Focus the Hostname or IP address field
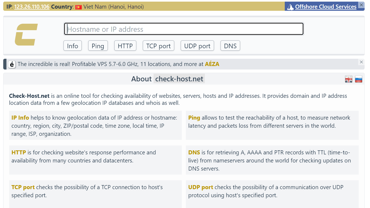Screen dimensions: 370x208 point(184,29)
